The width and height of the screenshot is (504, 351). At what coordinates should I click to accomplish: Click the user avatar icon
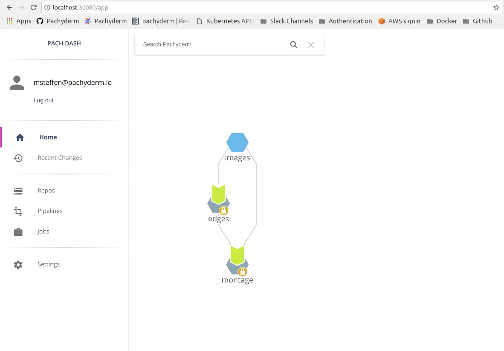tap(17, 83)
